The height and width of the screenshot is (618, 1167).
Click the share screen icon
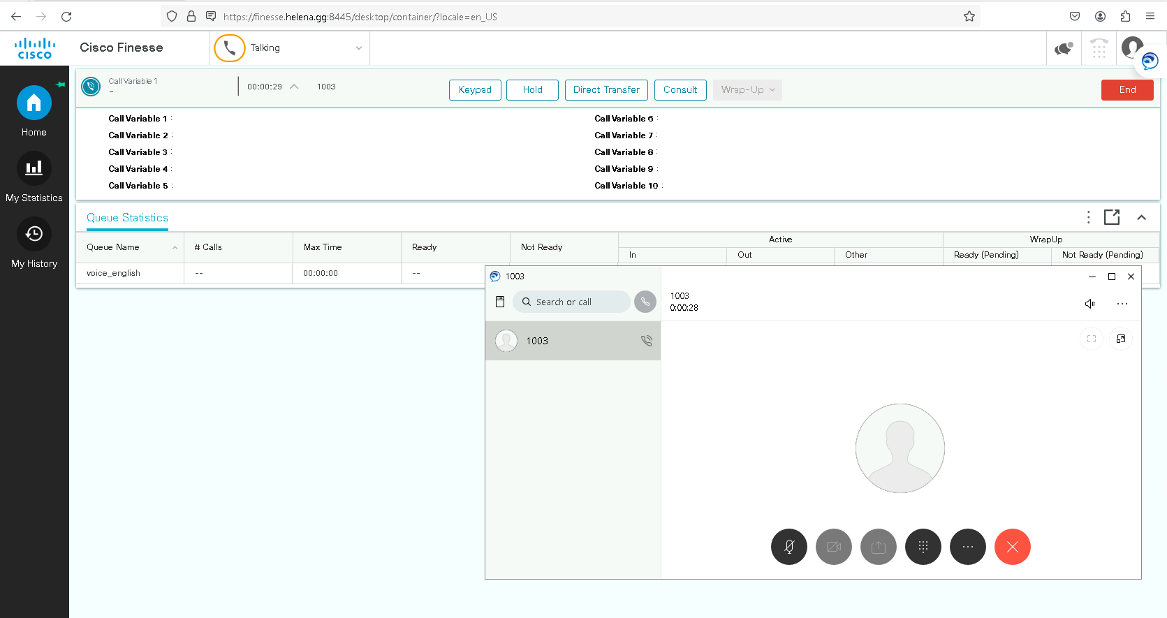click(878, 547)
